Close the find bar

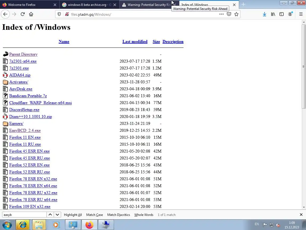pos(301,215)
